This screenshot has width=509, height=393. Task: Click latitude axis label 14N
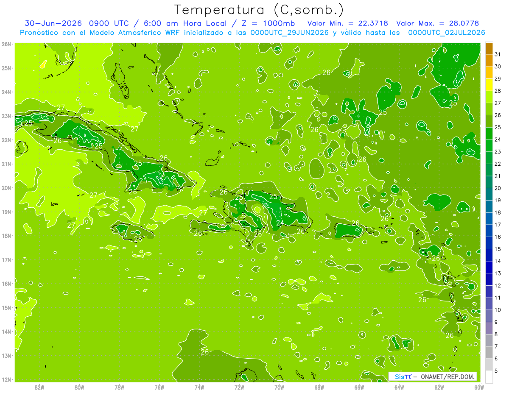pyautogui.click(x=6, y=332)
